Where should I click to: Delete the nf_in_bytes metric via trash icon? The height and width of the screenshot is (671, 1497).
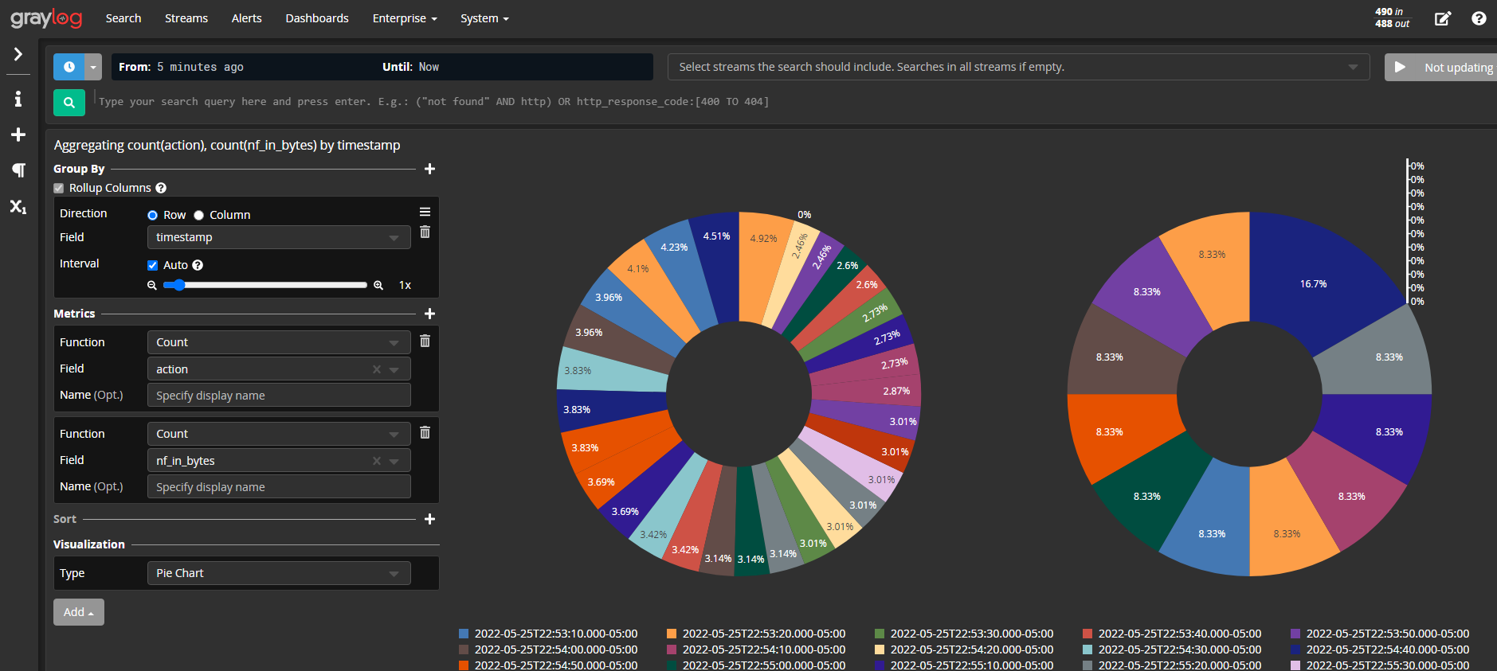click(x=425, y=432)
